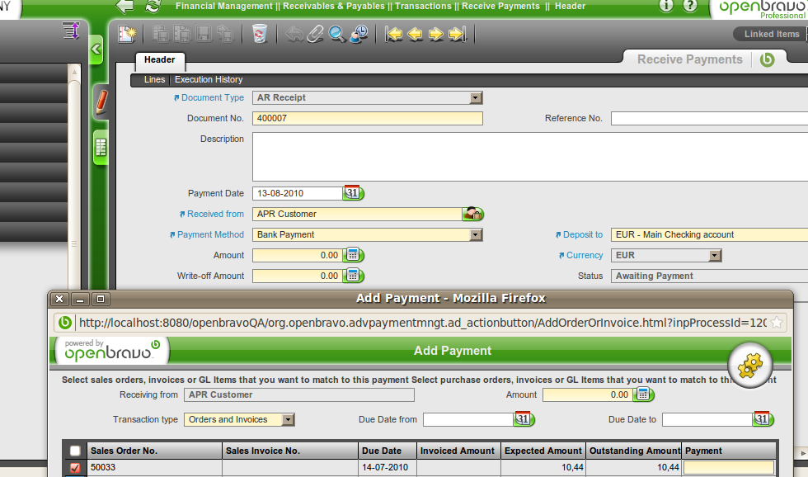Image resolution: width=808 pixels, height=477 pixels.
Task: Switch to the Lines tab
Action: 154,80
